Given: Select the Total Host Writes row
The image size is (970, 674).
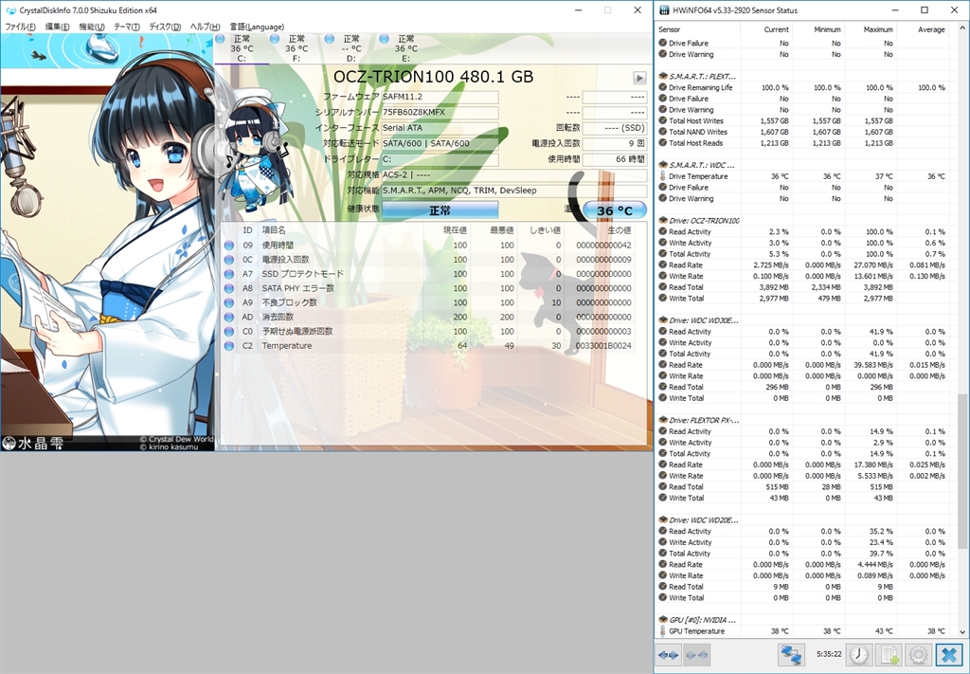Looking at the screenshot, I should pos(803,120).
